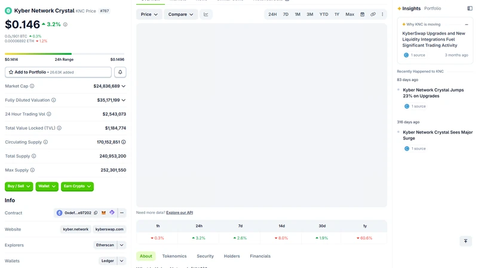478x268 pixels.
Task: Switch to the Security tab
Action: [x=205, y=256]
